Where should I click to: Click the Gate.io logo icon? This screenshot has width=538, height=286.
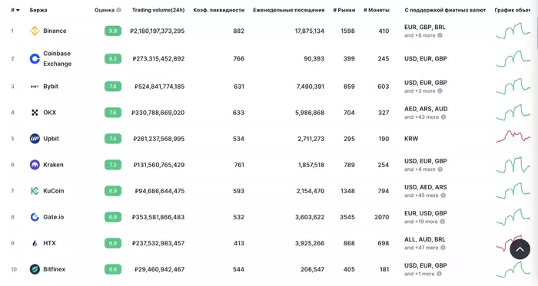coord(35,217)
